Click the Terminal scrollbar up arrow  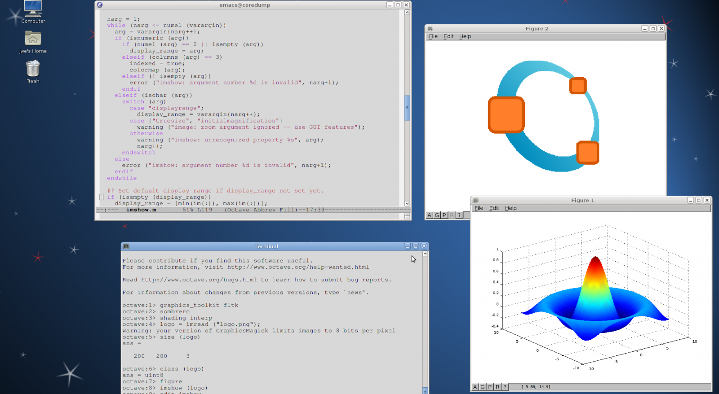click(x=425, y=254)
